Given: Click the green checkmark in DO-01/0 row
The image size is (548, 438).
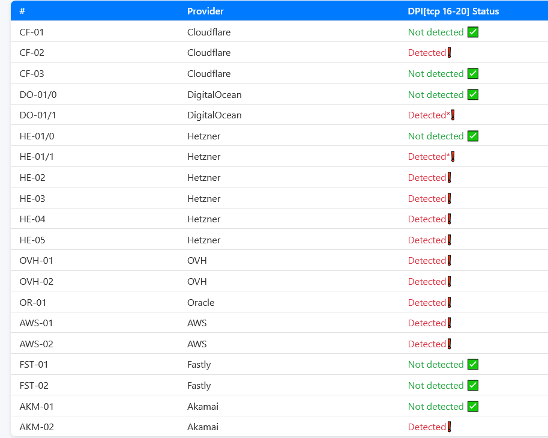Looking at the screenshot, I should coord(473,94).
